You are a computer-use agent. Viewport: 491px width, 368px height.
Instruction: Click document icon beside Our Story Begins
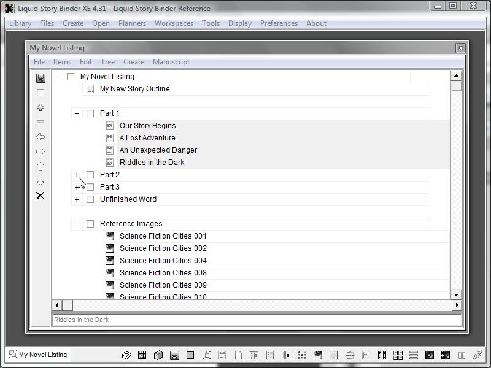click(x=110, y=126)
